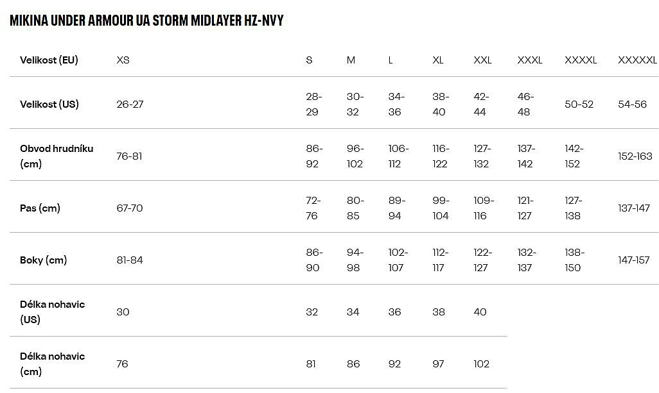Image resolution: width=659 pixels, height=393 pixels.
Task: Select the Obvod hrudníku (cm) row label
Action: point(57,156)
